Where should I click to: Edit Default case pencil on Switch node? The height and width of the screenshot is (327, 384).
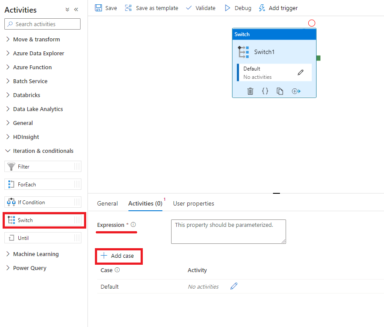click(x=300, y=72)
